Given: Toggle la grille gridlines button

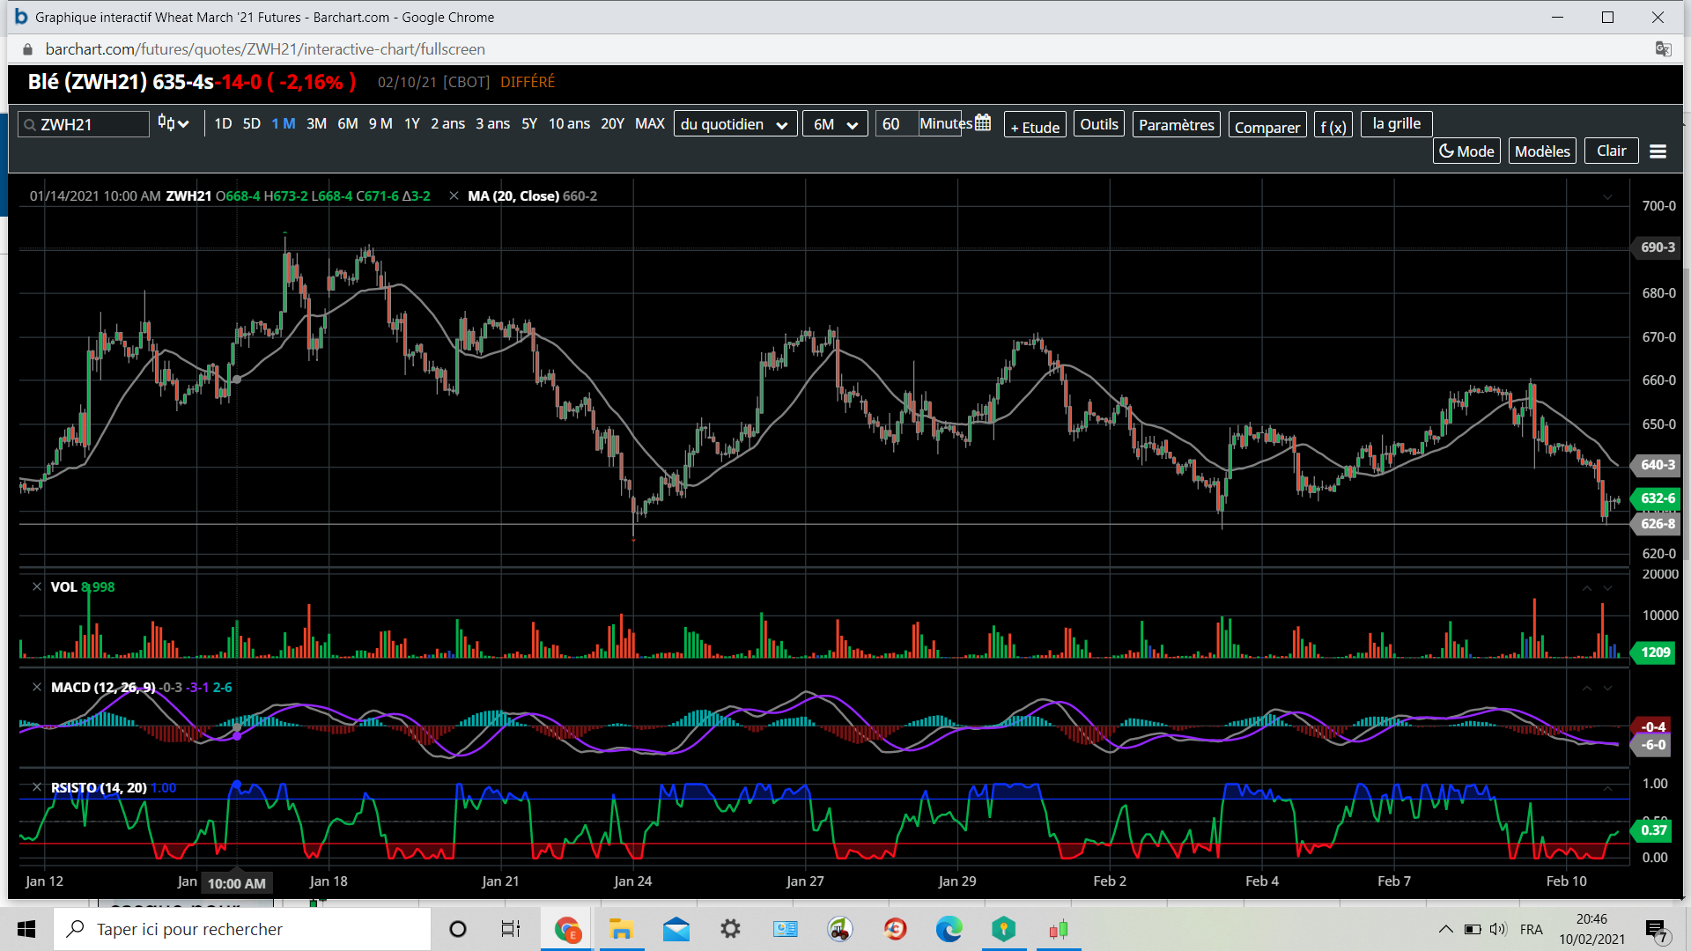Looking at the screenshot, I should 1396,123.
